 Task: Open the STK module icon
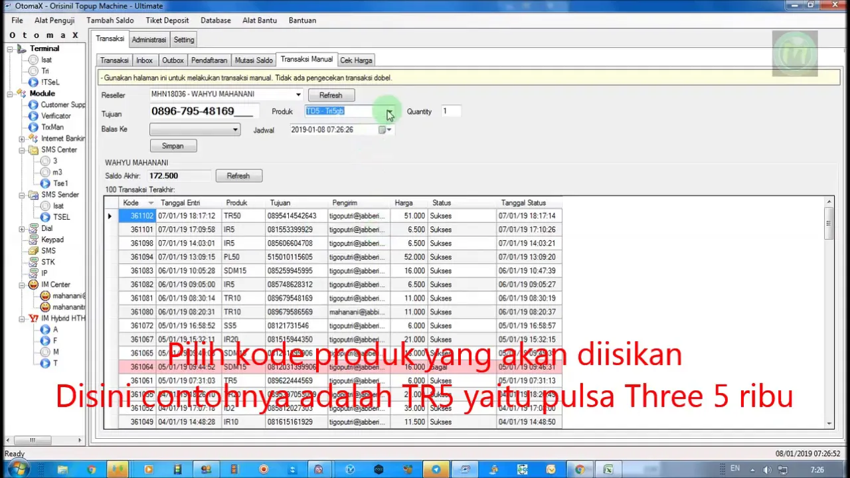pos(34,263)
